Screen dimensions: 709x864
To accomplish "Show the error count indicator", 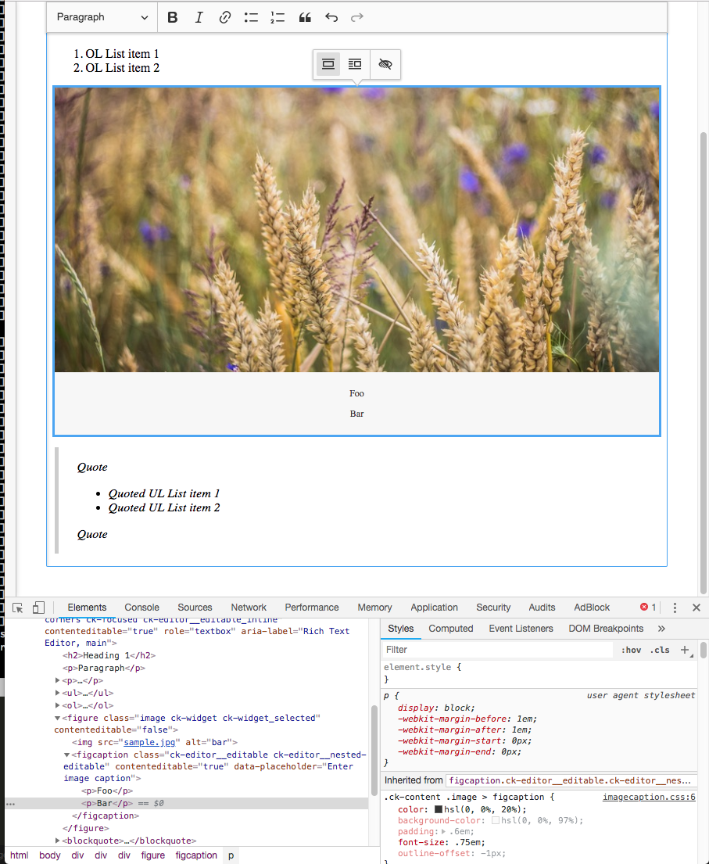I will (648, 608).
